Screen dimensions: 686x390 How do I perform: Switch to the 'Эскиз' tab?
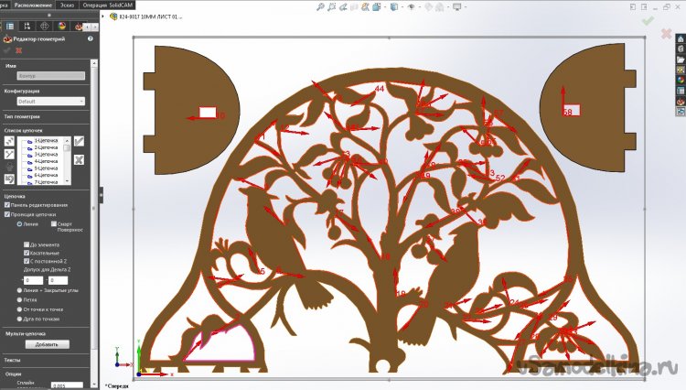[x=66, y=5]
